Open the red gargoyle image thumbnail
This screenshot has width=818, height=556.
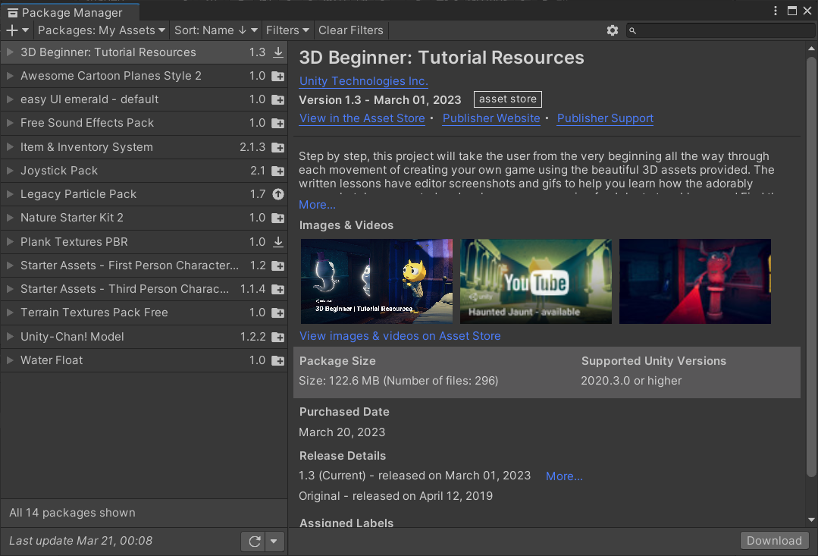point(695,281)
